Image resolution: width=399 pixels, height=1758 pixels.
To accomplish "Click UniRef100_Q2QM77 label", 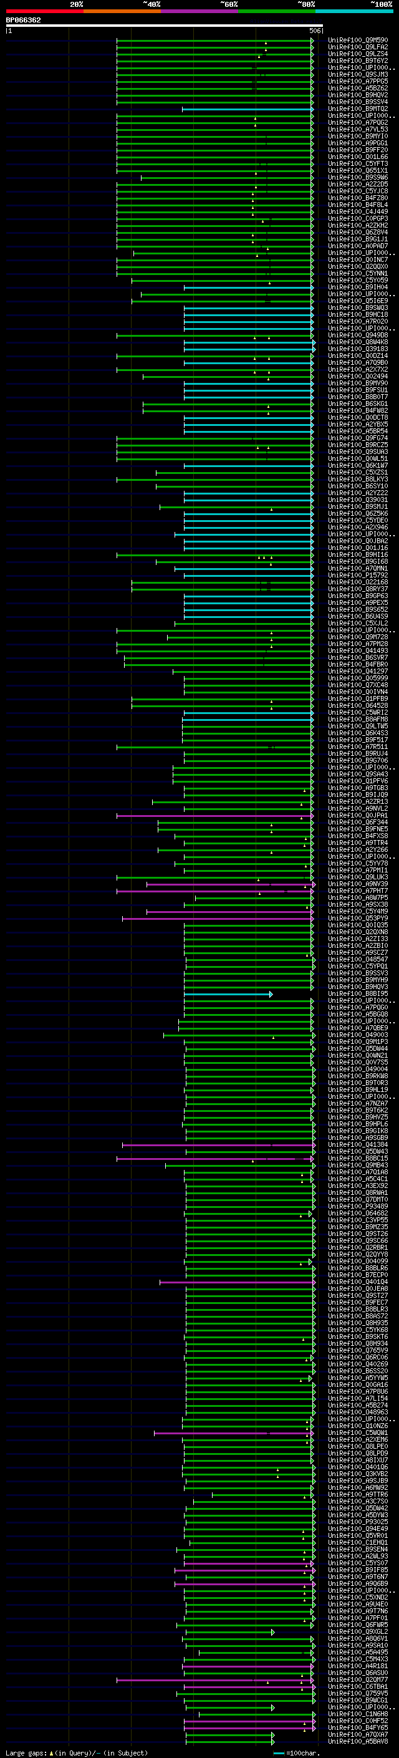I will click(358, 1679).
